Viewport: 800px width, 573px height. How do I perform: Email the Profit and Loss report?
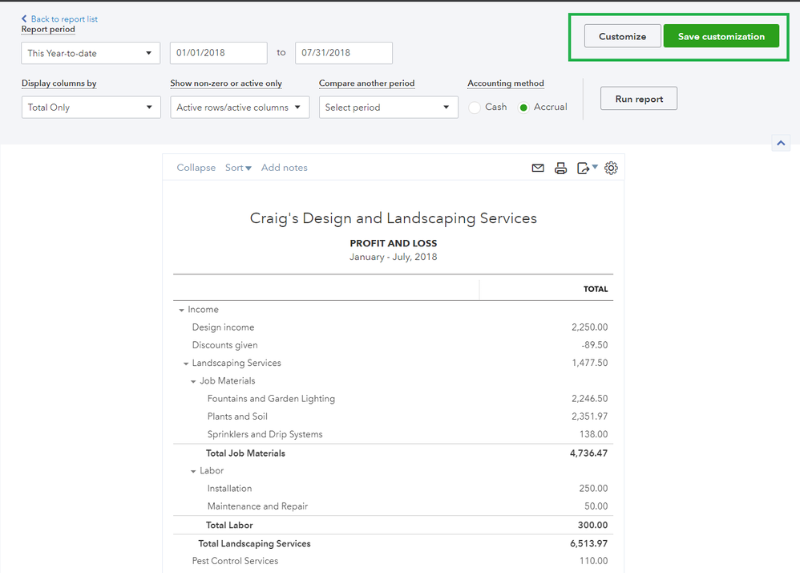point(538,168)
